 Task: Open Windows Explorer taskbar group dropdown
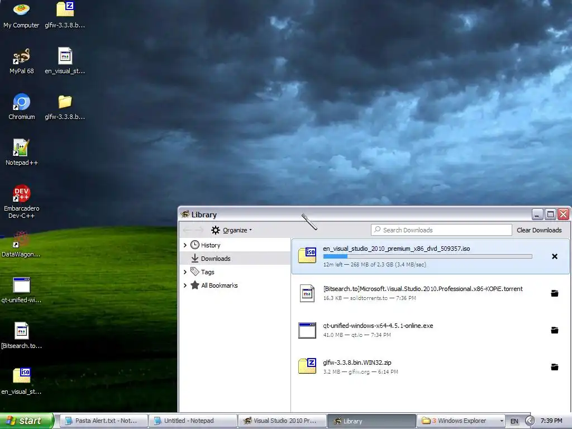click(502, 421)
